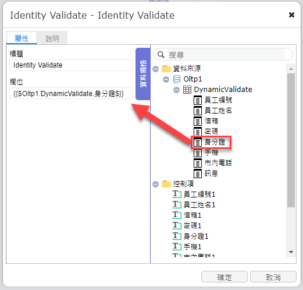Image resolution: width=303 pixels, height=290 pixels.
Task: Select the 身分證 field icon
Action: (198, 142)
